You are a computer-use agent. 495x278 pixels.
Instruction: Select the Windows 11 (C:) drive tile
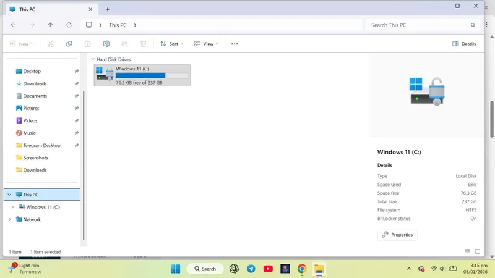click(142, 75)
